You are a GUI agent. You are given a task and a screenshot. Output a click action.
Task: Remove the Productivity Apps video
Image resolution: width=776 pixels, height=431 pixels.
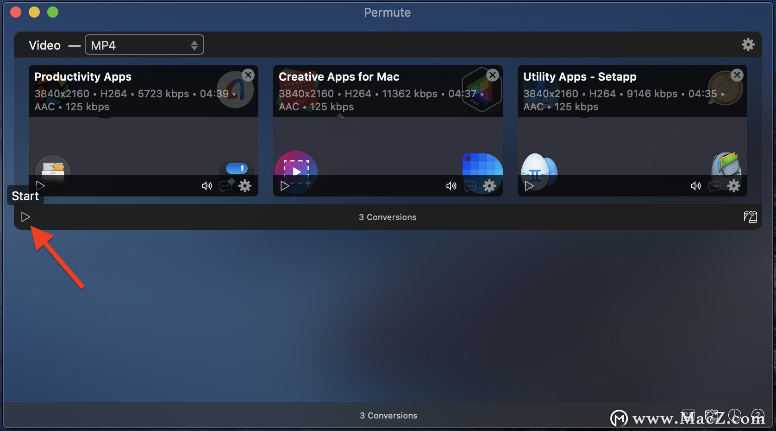point(248,75)
